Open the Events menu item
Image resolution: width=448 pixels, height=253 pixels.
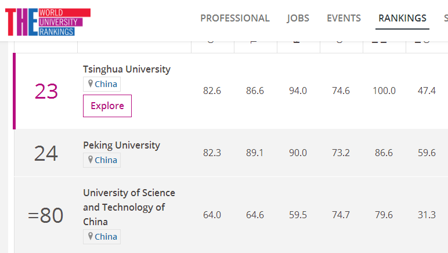click(x=344, y=18)
